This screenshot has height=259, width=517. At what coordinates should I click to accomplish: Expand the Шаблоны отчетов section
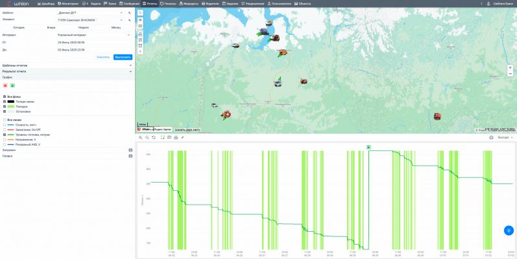(67, 65)
